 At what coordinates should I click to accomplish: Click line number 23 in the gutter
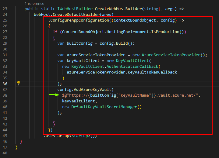[x=5, y=9]
